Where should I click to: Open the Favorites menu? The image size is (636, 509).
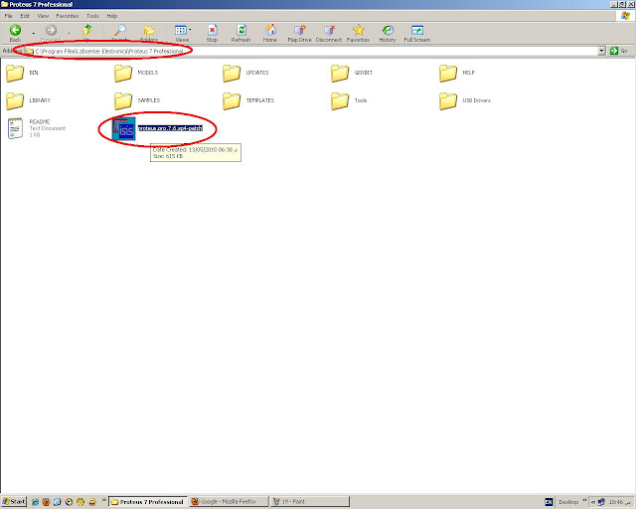coord(68,16)
